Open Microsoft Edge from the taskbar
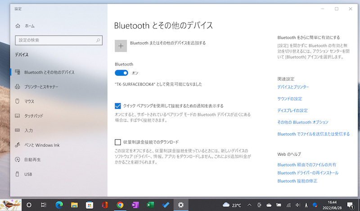Image resolution: width=360 pixels, height=211 pixels. pyautogui.click(x=58, y=205)
